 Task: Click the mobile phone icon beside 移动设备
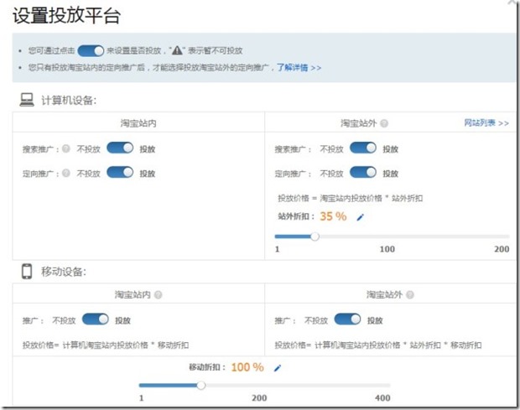point(27,272)
